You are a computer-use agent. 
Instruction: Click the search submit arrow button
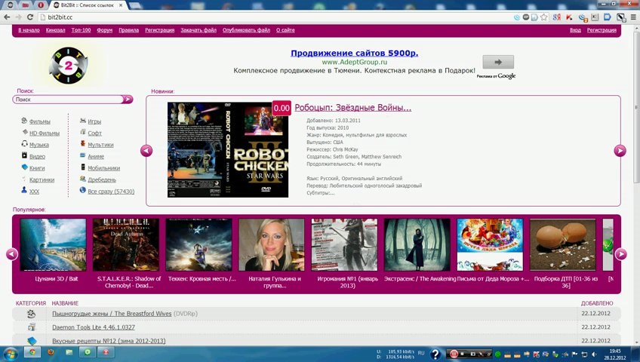coord(128,99)
